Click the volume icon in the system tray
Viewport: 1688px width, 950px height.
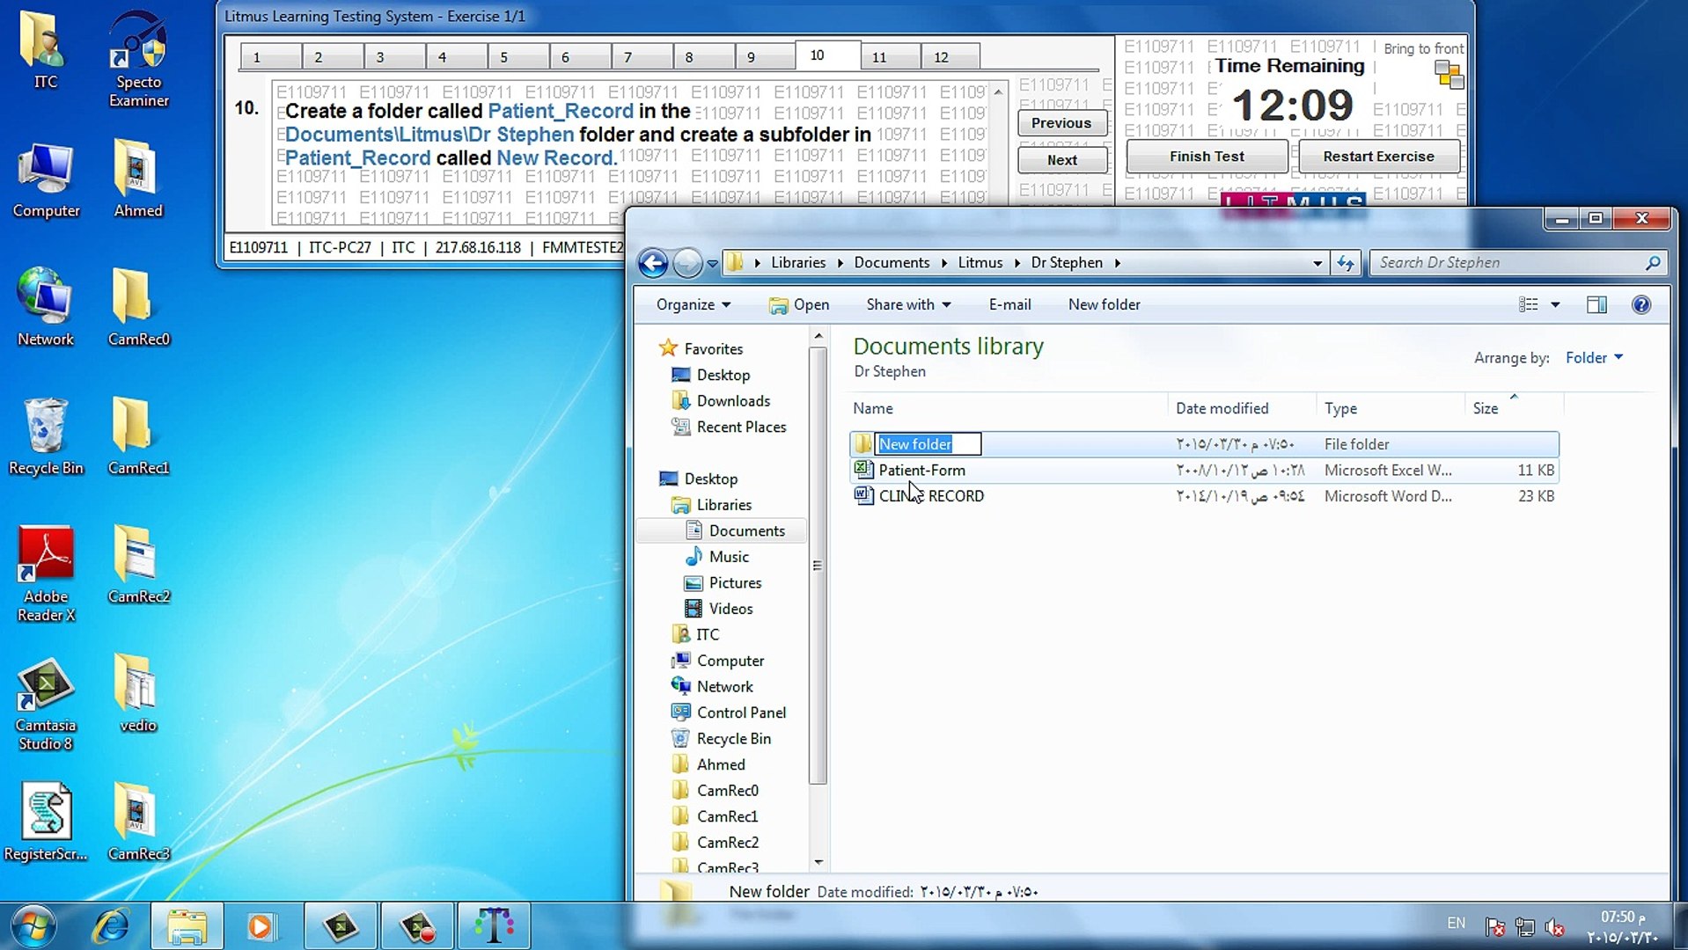click(x=1555, y=927)
